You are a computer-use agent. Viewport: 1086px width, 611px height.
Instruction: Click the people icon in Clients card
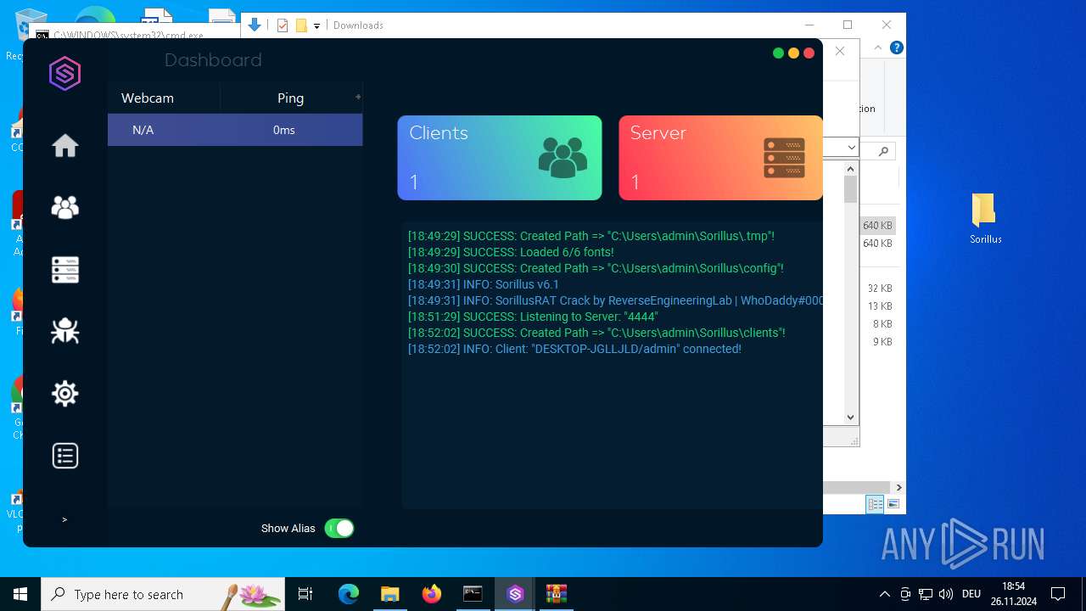(563, 157)
